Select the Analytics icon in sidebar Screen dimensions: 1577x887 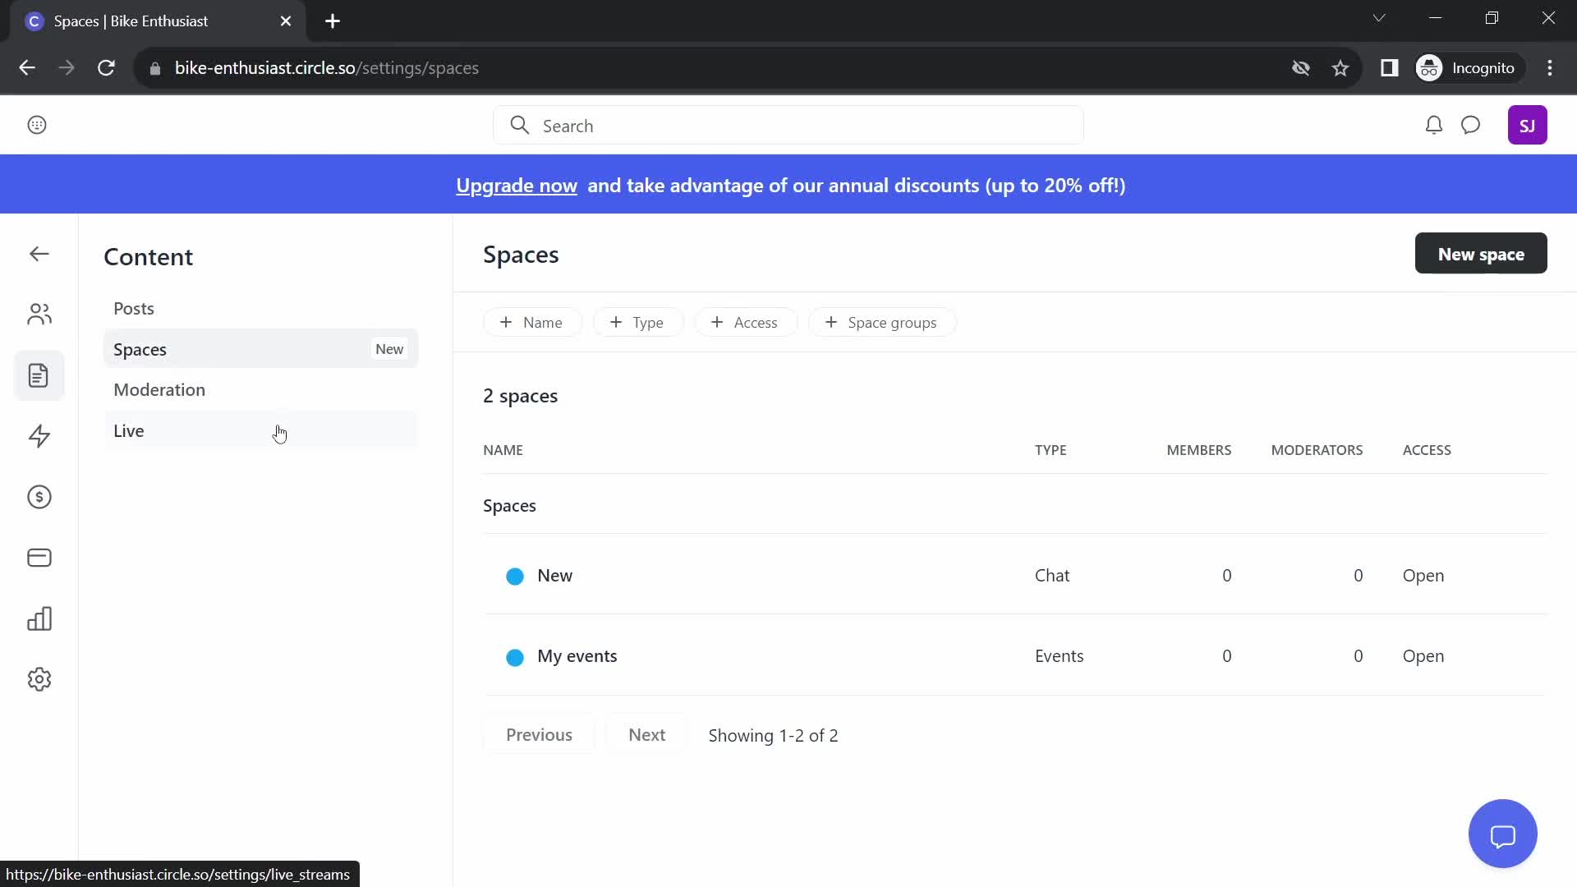pyautogui.click(x=39, y=618)
